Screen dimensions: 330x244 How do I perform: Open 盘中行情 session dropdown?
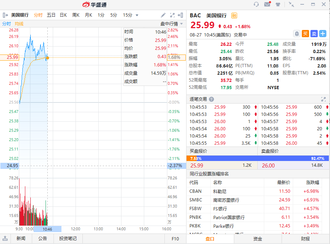pyautogui.click(x=171, y=24)
